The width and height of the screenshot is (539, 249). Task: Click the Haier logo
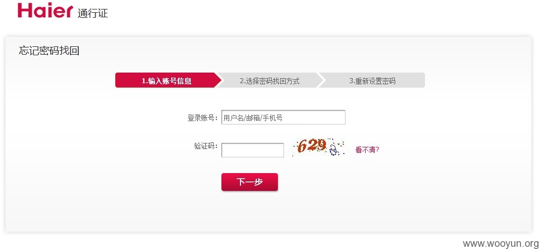tap(45, 10)
